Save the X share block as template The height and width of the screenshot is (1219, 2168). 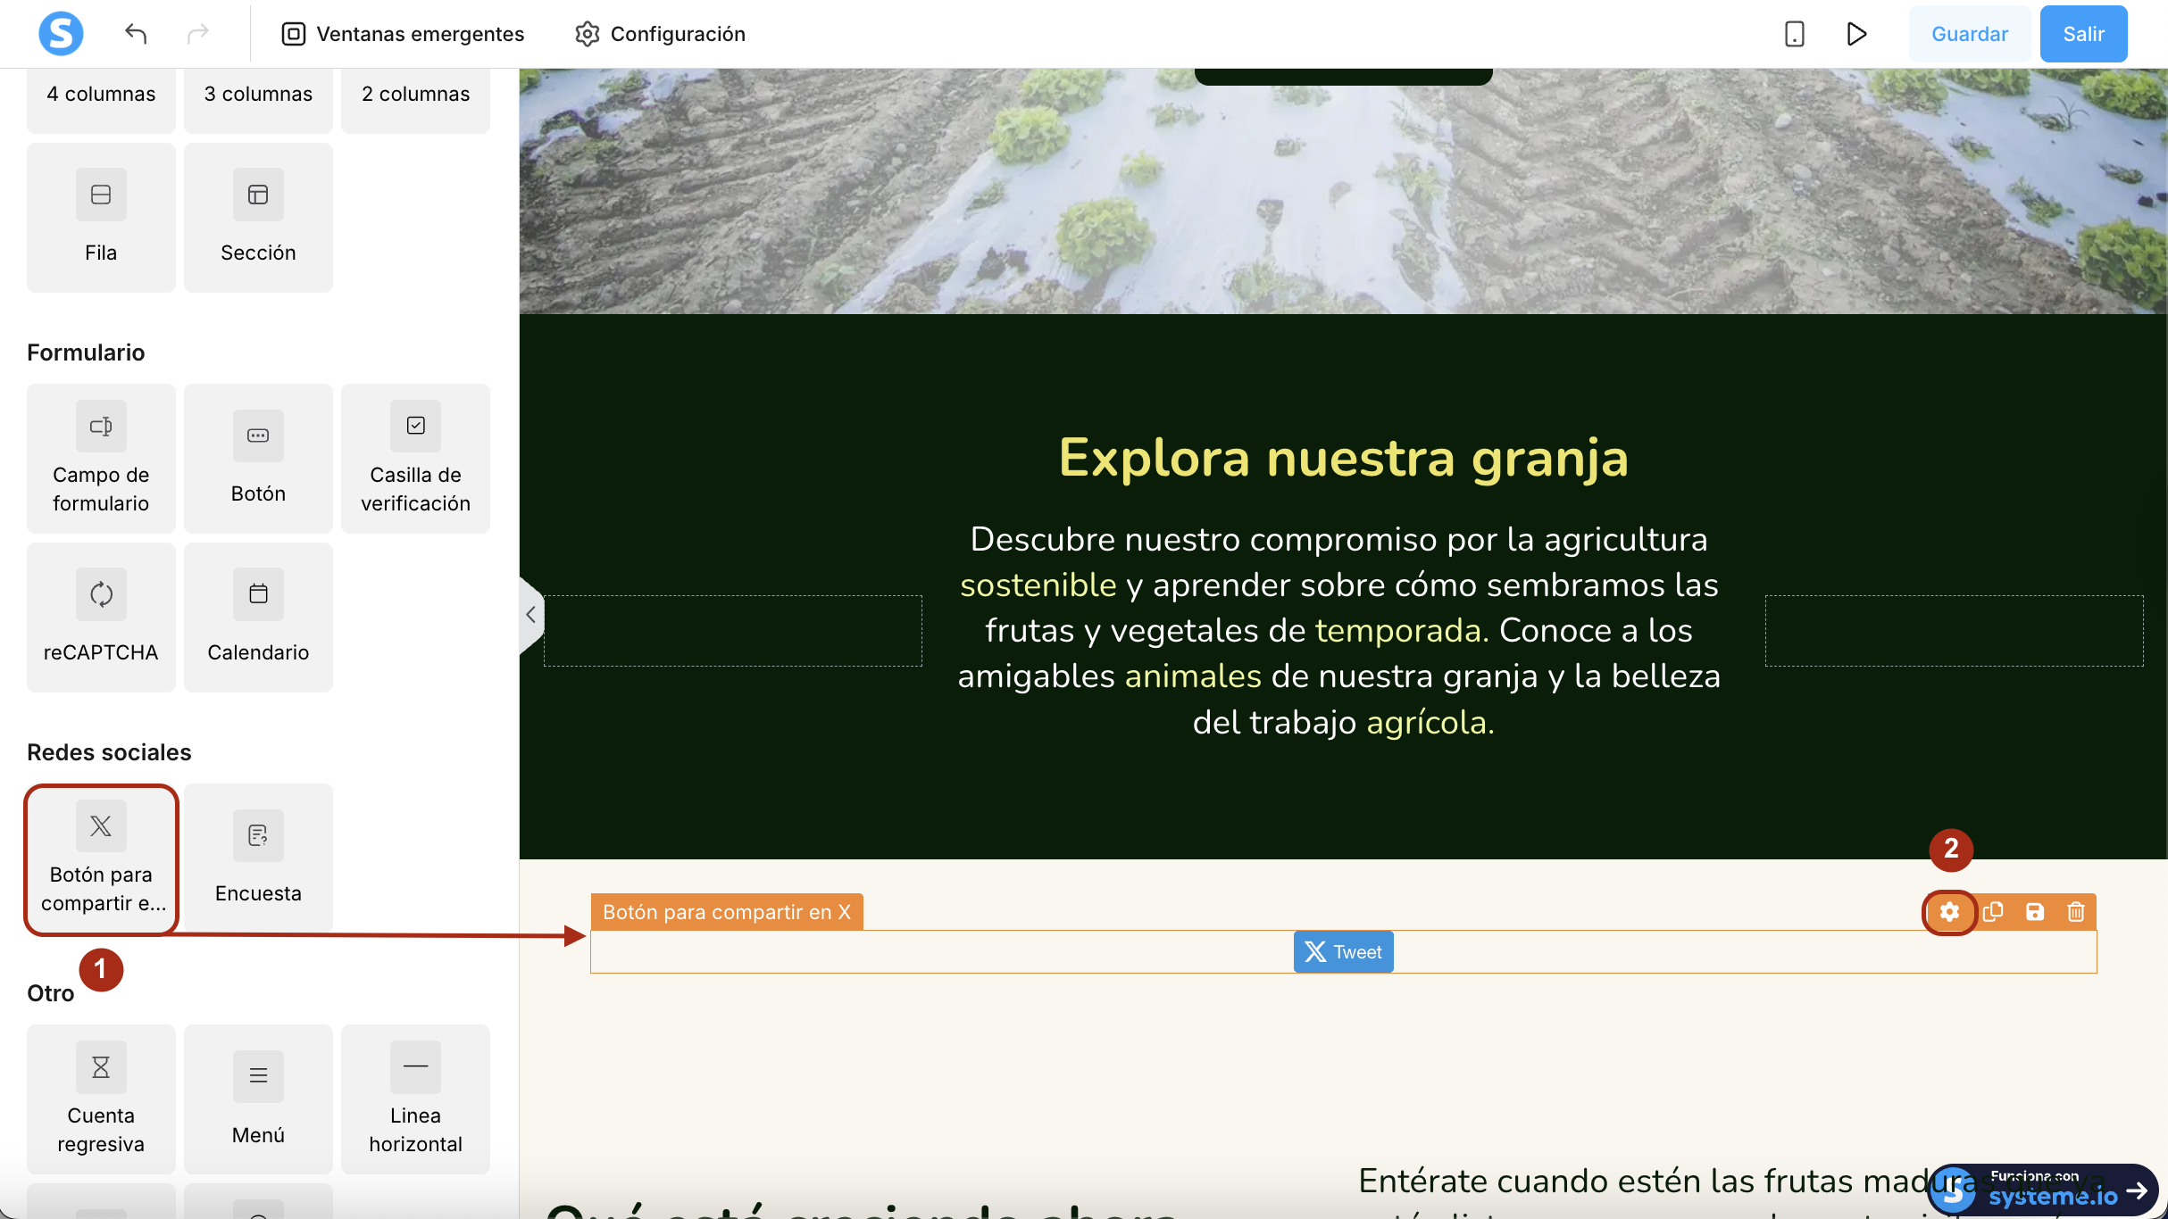pos(2034,912)
